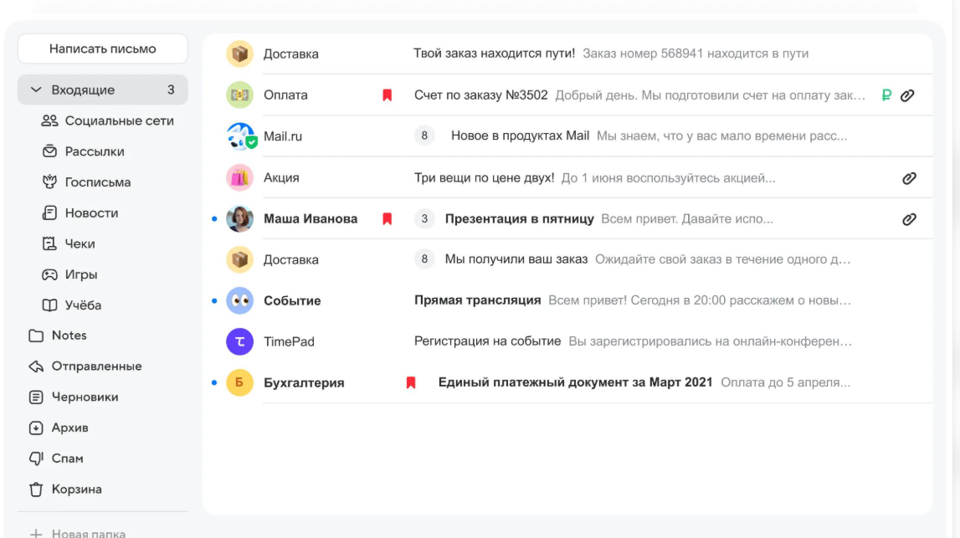Create folder with the Новая папка plus
Screen dimensions: 960x538
click(36, 533)
